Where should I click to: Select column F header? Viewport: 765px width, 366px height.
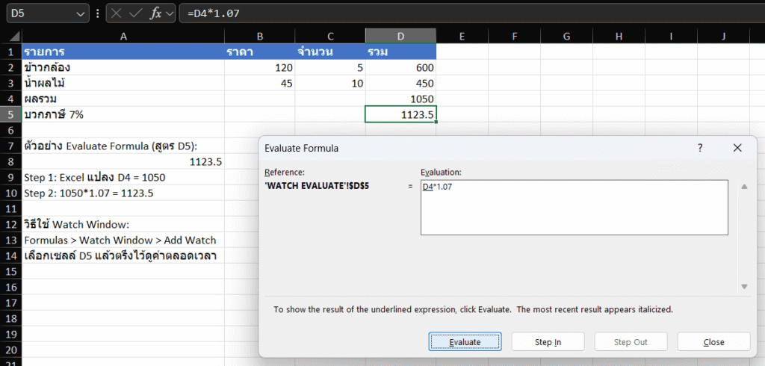[514, 36]
